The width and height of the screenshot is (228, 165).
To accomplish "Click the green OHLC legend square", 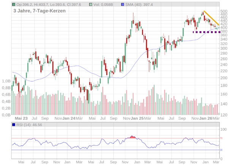I will click(14, 4).
